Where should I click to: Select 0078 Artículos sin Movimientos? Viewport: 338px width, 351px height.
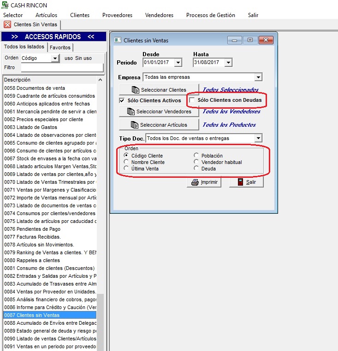50,245
